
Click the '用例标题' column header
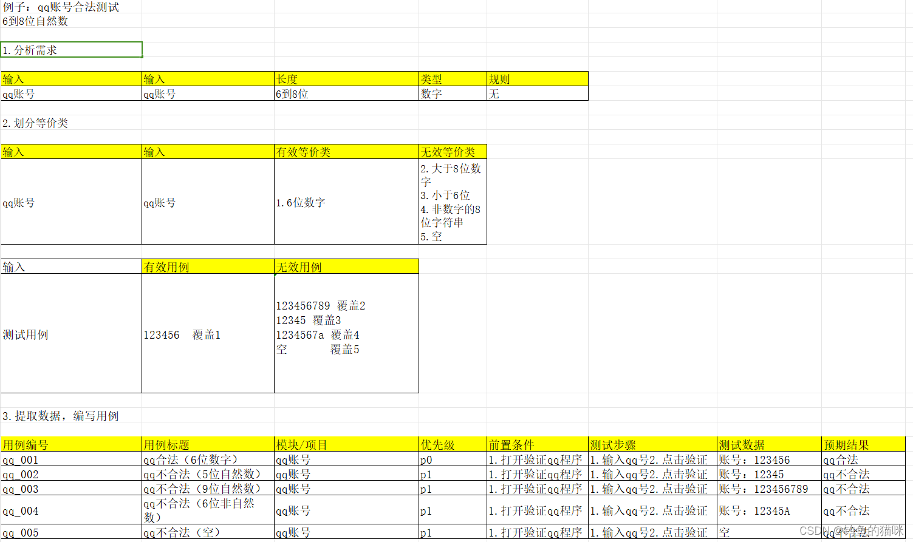208,444
